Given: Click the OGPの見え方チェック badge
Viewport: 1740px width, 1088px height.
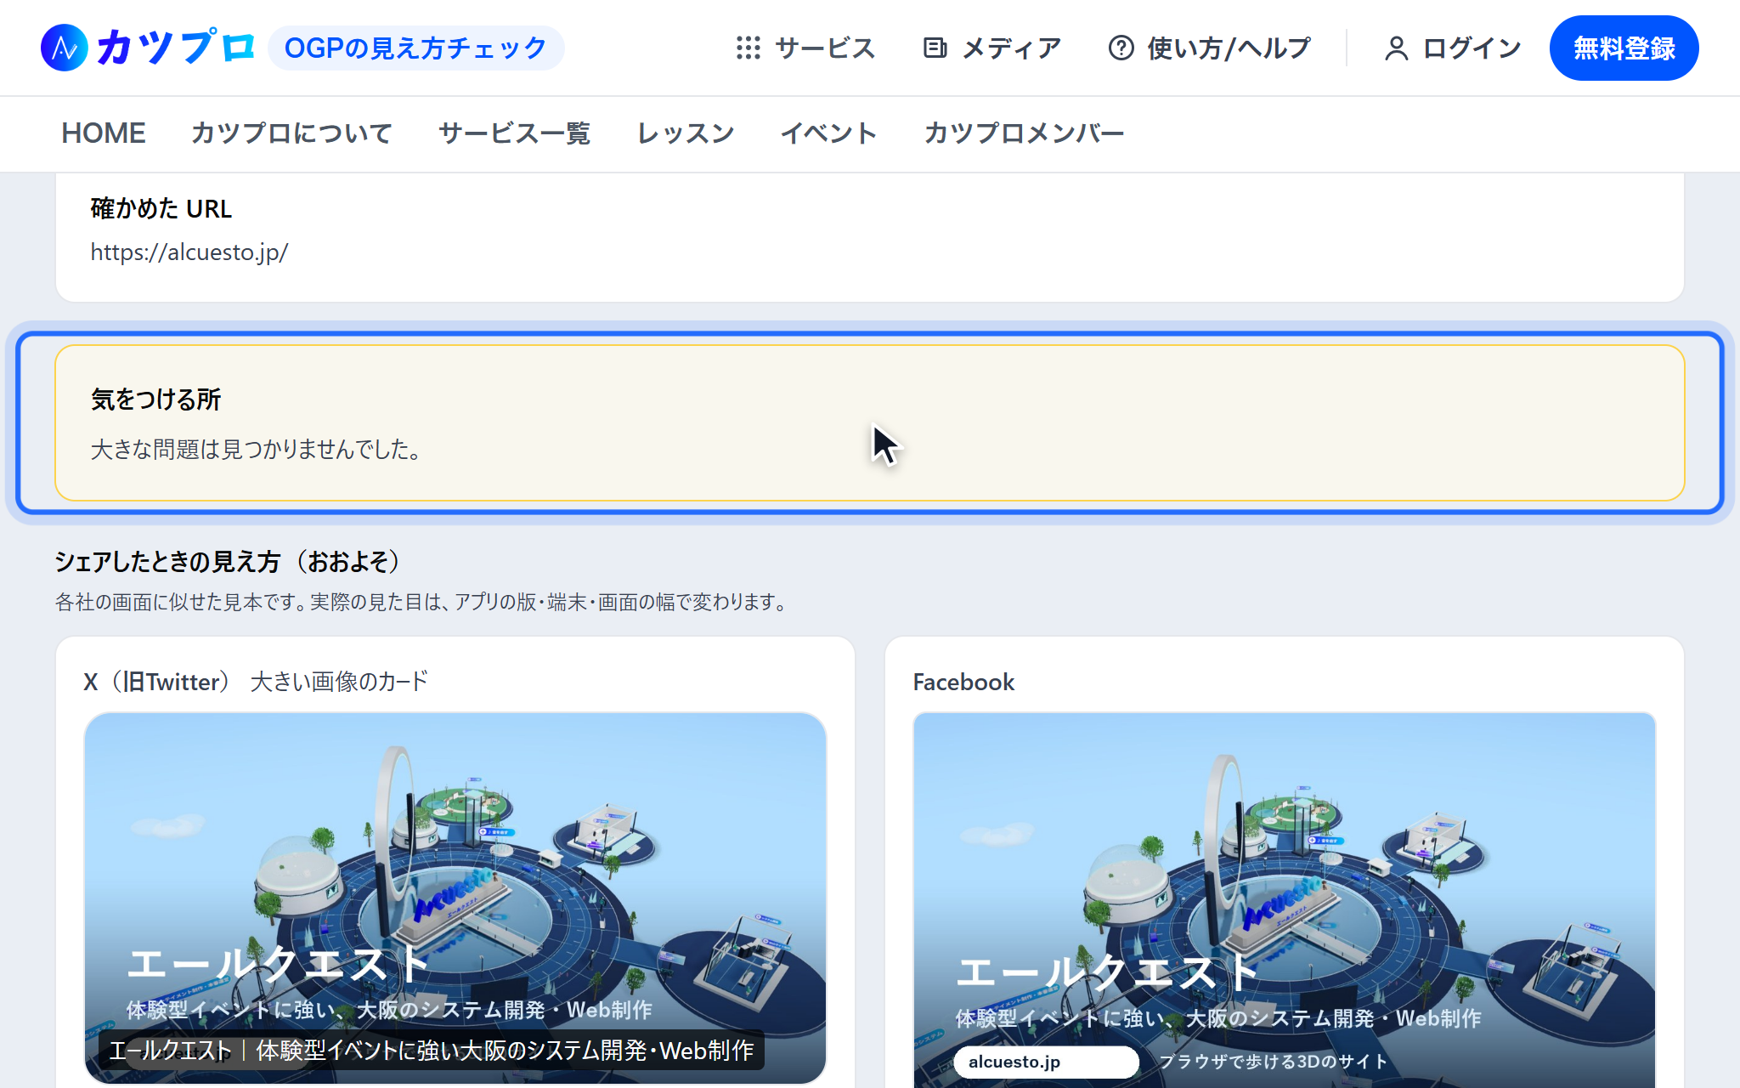Looking at the screenshot, I should (x=415, y=48).
